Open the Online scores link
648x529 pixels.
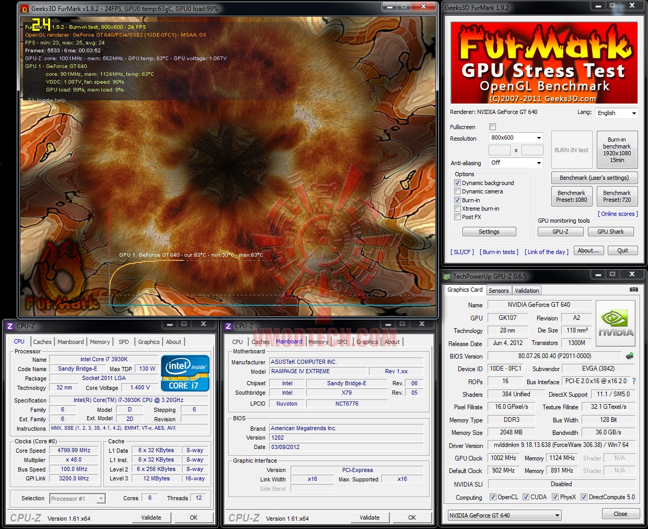coord(618,214)
